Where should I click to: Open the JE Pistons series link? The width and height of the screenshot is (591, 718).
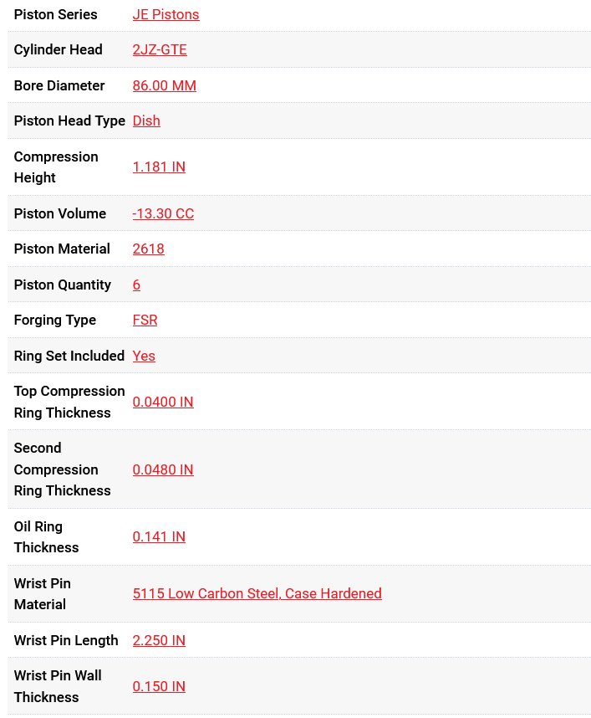click(x=166, y=14)
